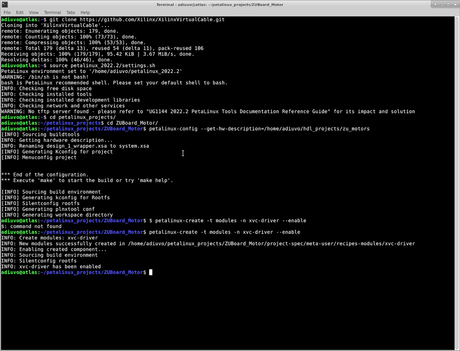The width and height of the screenshot is (460, 351).
Task: Click the cursor at the last prompt
Action: tap(151, 272)
